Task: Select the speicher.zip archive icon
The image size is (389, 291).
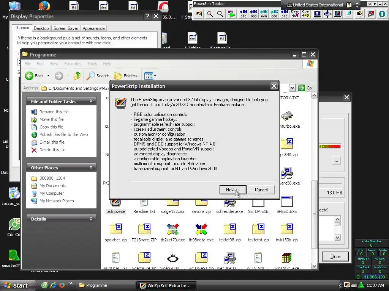Action: [115, 229]
